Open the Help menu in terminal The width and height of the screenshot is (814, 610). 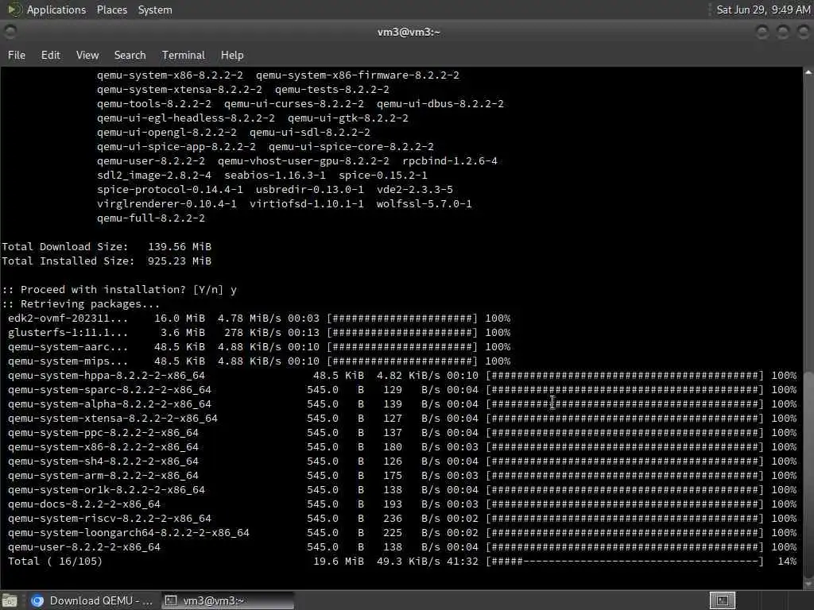click(x=232, y=55)
